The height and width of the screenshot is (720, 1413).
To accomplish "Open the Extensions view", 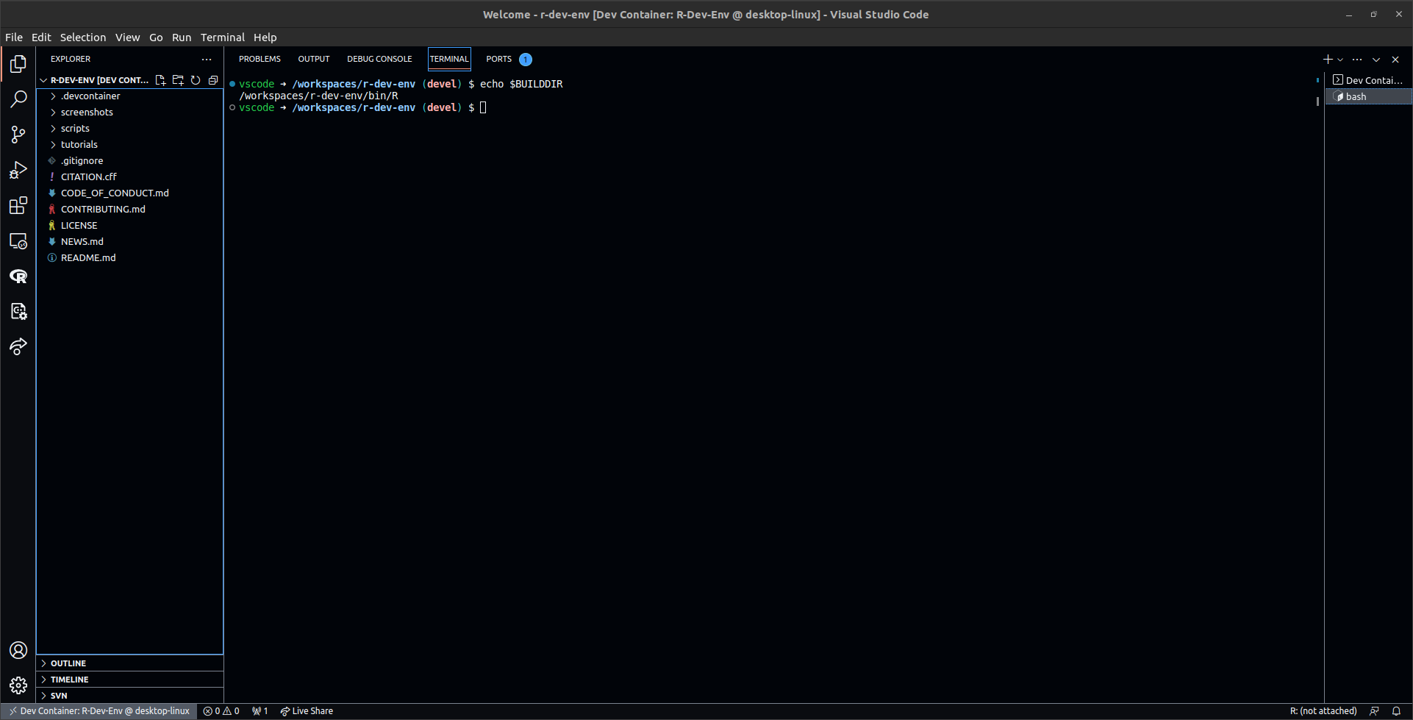I will click(x=18, y=205).
